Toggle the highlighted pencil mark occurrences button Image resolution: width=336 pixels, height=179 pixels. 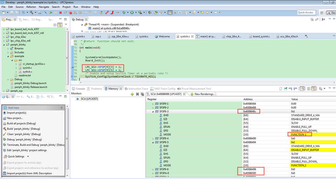pos(170,12)
